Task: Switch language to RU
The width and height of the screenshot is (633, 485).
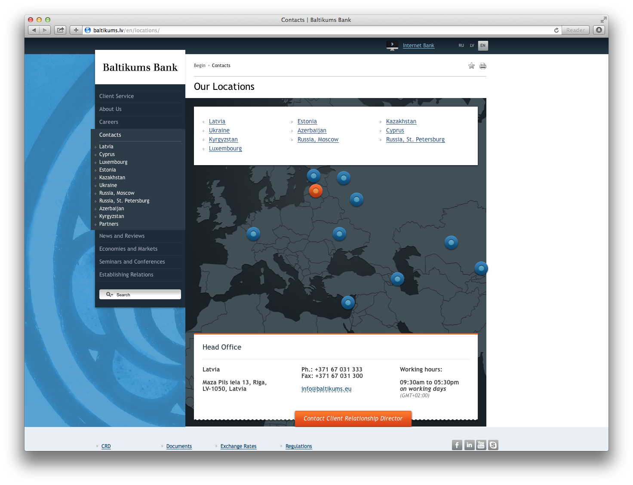Action: [x=461, y=46]
